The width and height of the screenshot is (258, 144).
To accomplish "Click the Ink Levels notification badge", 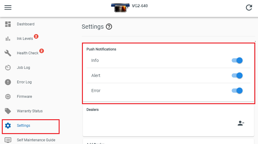I will [x=36, y=36].
